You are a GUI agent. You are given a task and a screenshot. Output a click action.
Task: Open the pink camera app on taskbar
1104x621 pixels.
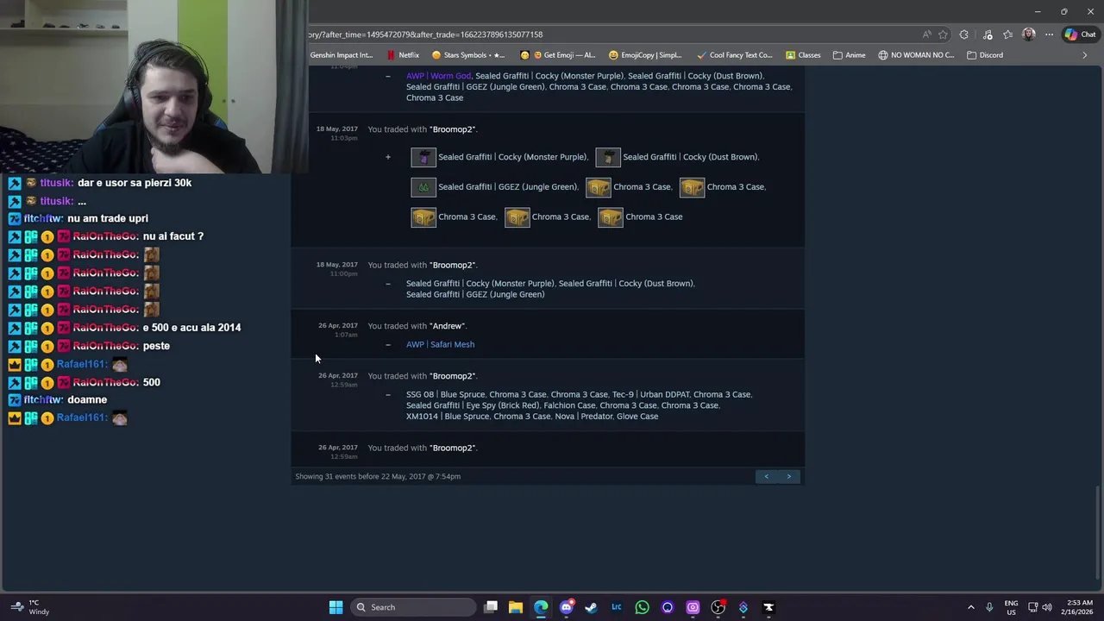(x=693, y=607)
